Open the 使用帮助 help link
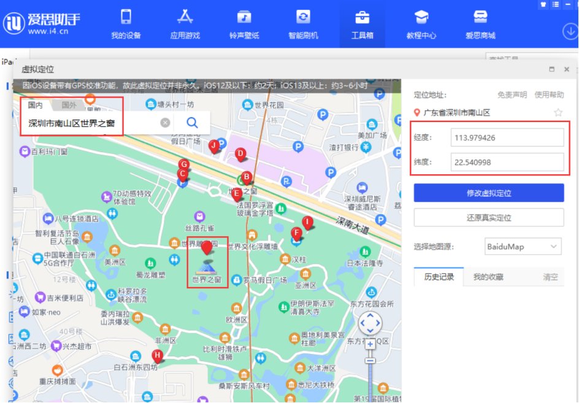This screenshot has width=579, height=403. point(549,95)
